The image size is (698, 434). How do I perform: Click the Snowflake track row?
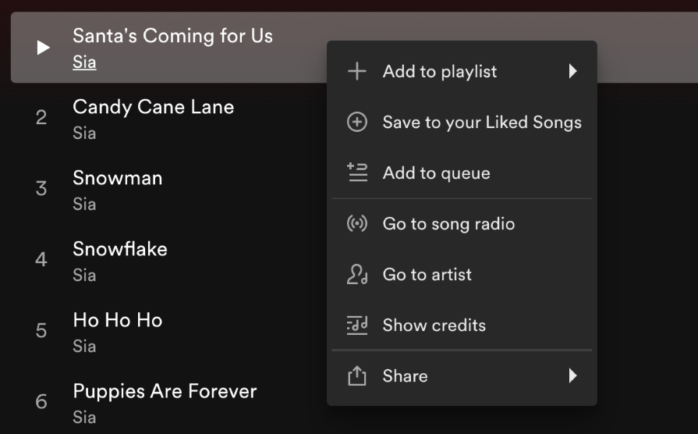(120, 249)
